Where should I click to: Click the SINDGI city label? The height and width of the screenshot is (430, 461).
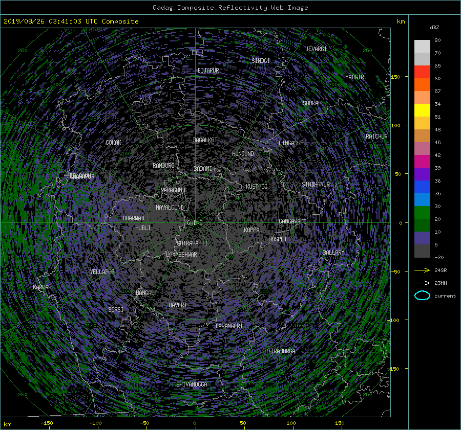(x=261, y=61)
